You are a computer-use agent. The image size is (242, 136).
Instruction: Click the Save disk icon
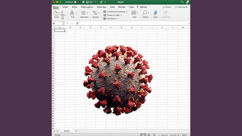pyautogui.click(x=87, y=2)
